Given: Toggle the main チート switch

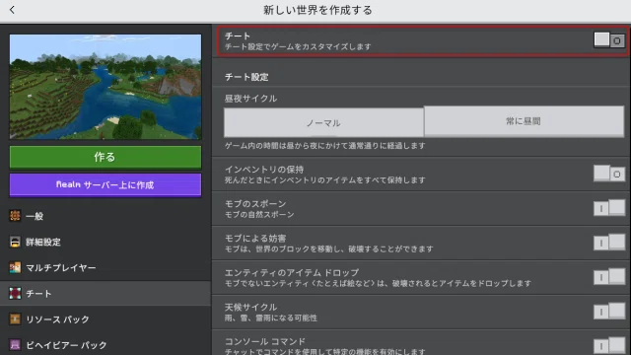Looking at the screenshot, I should coord(609,40).
